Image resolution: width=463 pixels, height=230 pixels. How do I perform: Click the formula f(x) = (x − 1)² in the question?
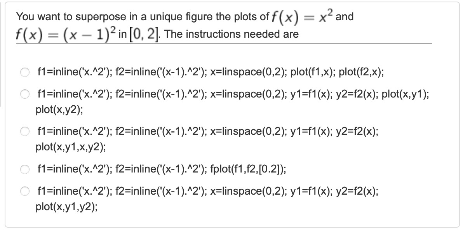(x=61, y=34)
